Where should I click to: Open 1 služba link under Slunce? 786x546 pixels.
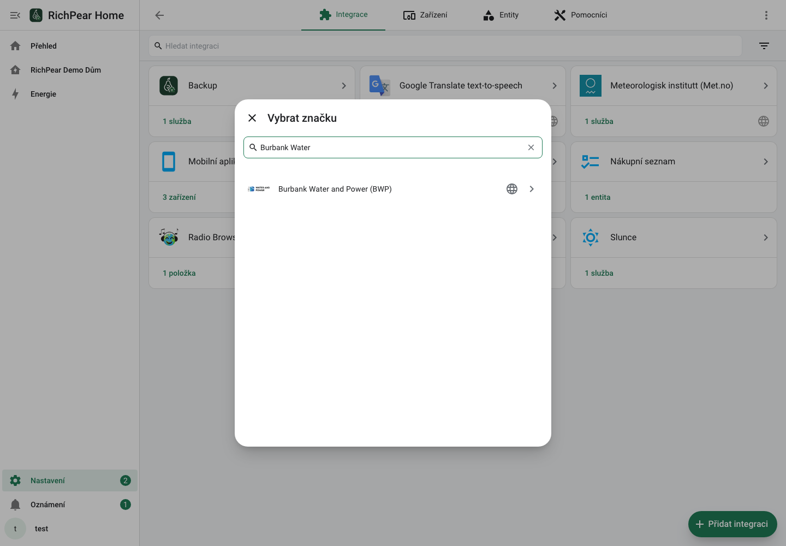(599, 273)
